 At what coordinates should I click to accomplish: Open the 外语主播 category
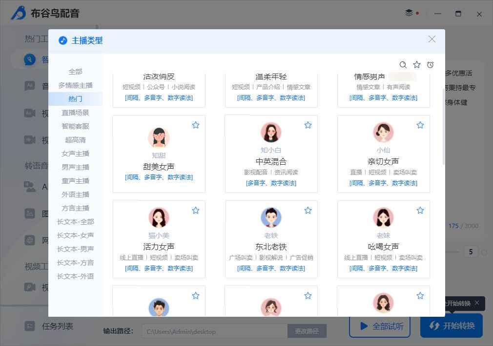76,194
